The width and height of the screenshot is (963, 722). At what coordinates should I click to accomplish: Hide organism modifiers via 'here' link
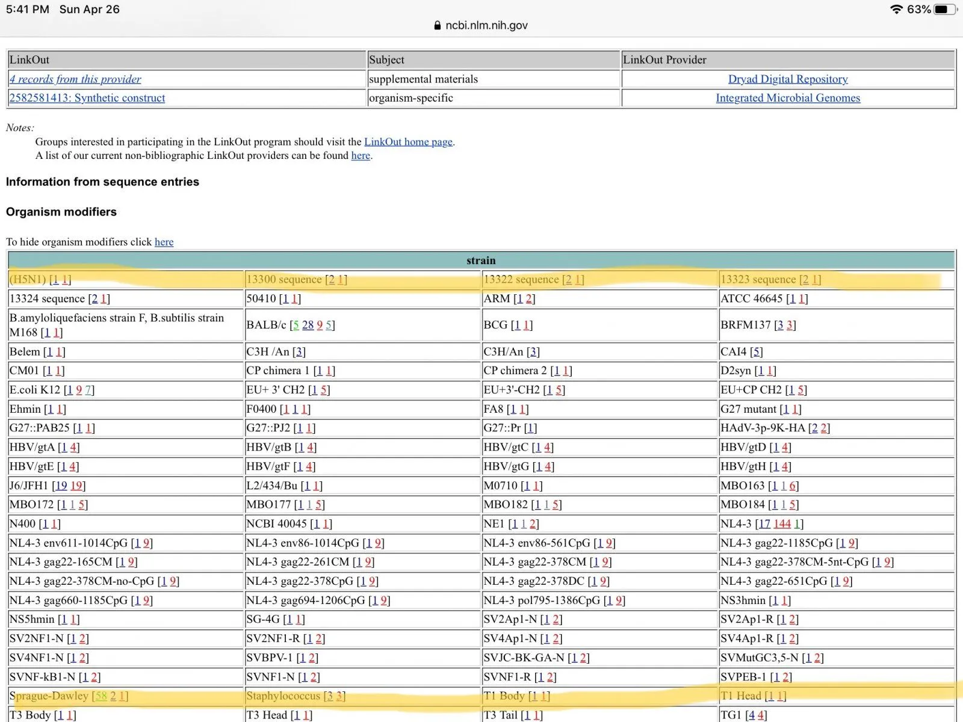(164, 242)
